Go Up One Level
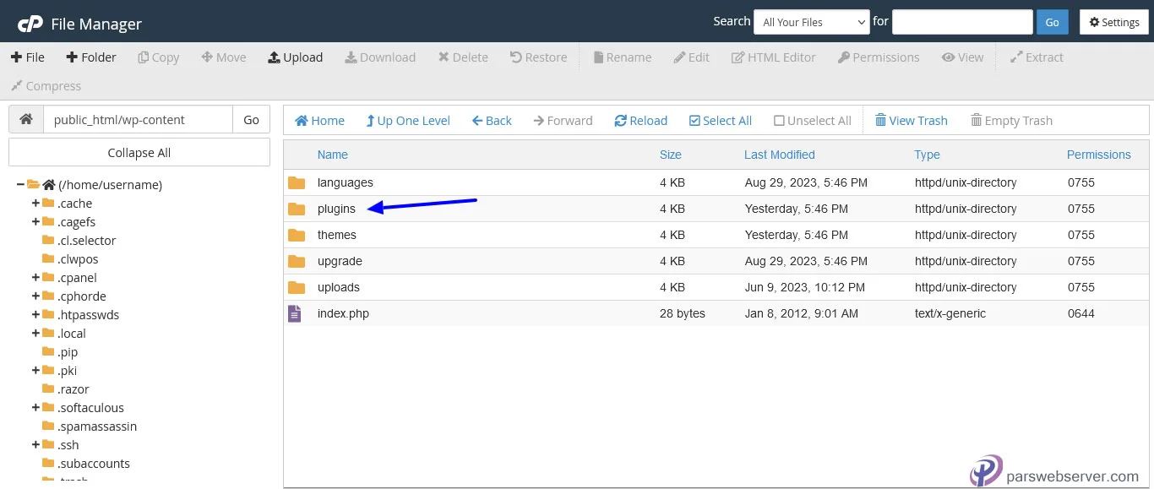The height and width of the screenshot is (489, 1154). click(407, 121)
